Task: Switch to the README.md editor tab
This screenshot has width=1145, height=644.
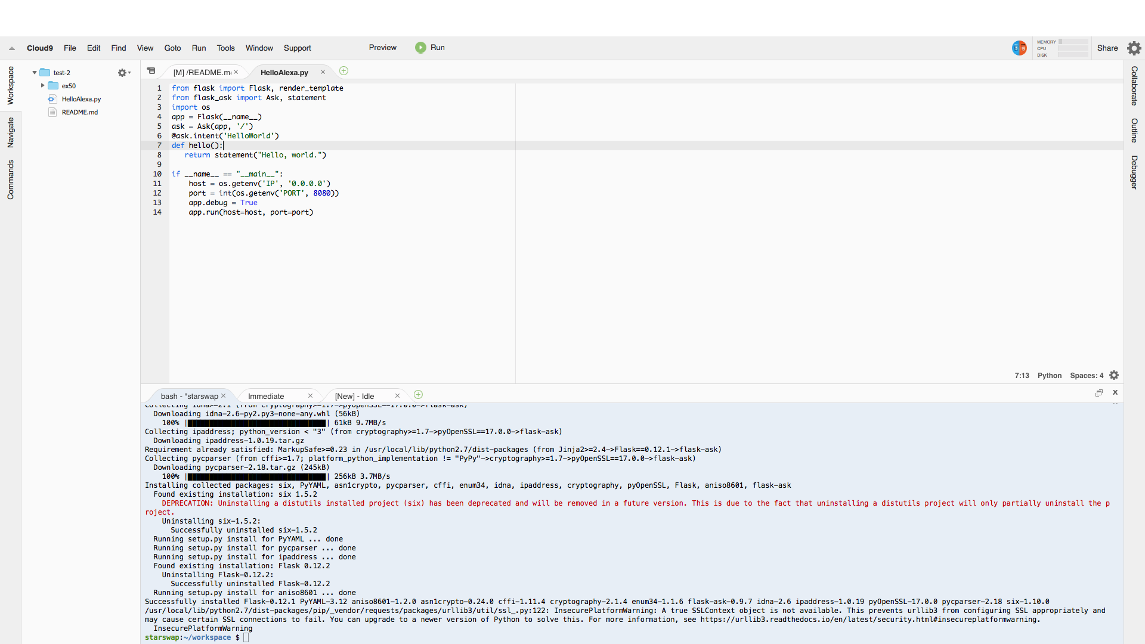Action: click(x=202, y=72)
